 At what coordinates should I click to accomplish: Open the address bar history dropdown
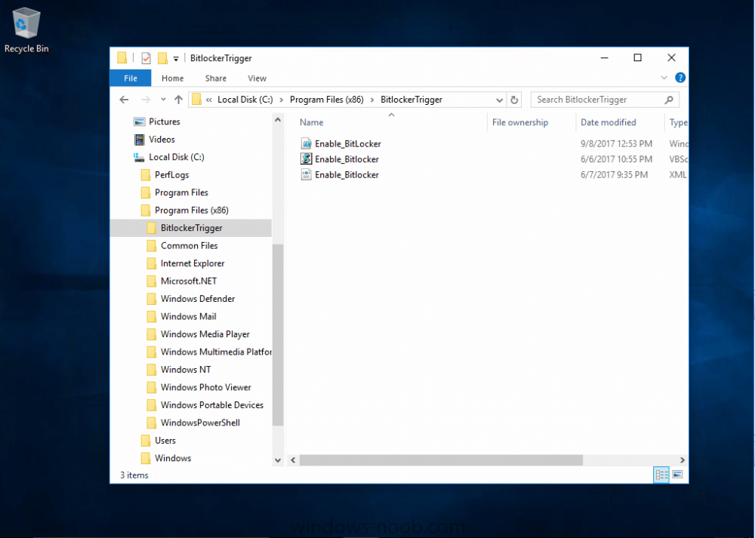[x=499, y=100]
